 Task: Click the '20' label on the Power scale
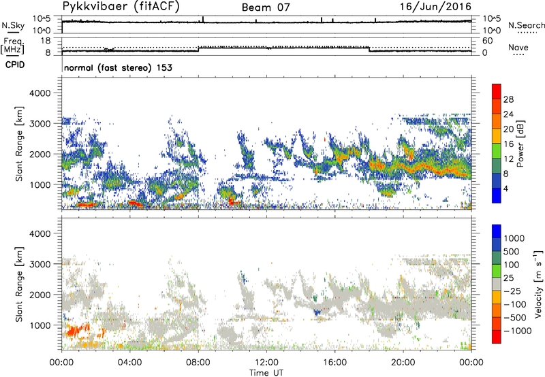(508, 129)
